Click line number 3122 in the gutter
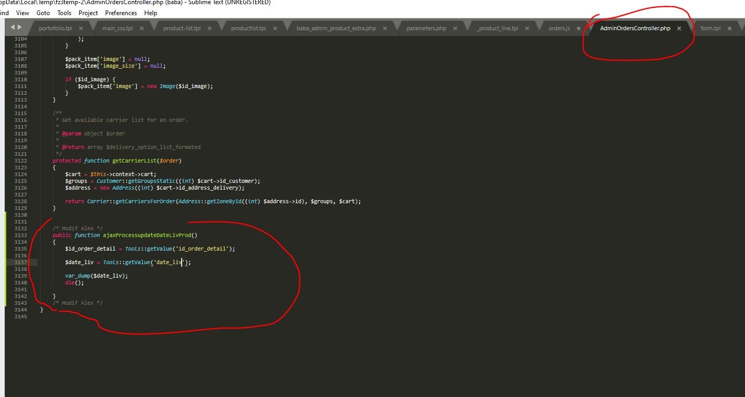 21,160
